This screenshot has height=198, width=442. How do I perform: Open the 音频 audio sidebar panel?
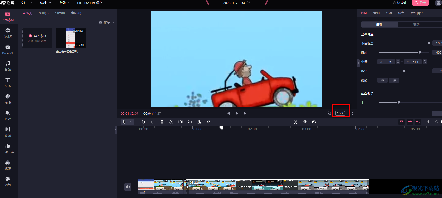coord(8,66)
